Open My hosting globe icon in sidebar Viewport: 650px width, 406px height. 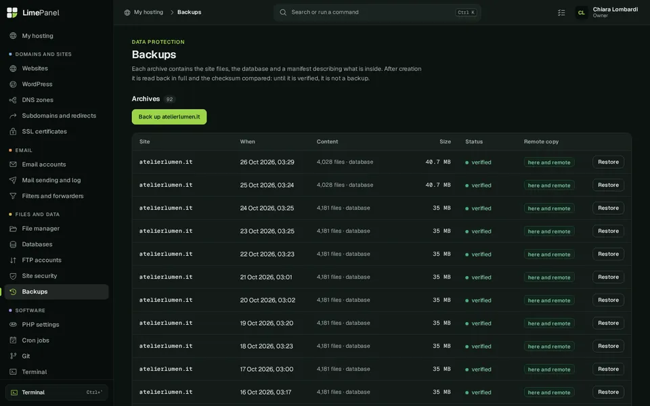(x=14, y=36)
